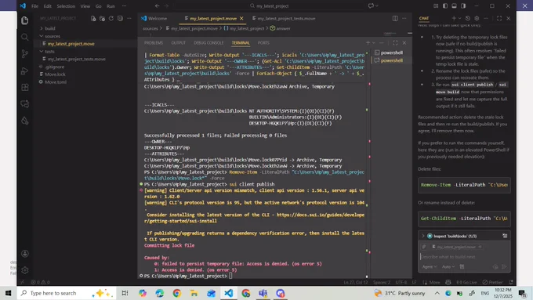Open chat settings gear

click(477, 18)
